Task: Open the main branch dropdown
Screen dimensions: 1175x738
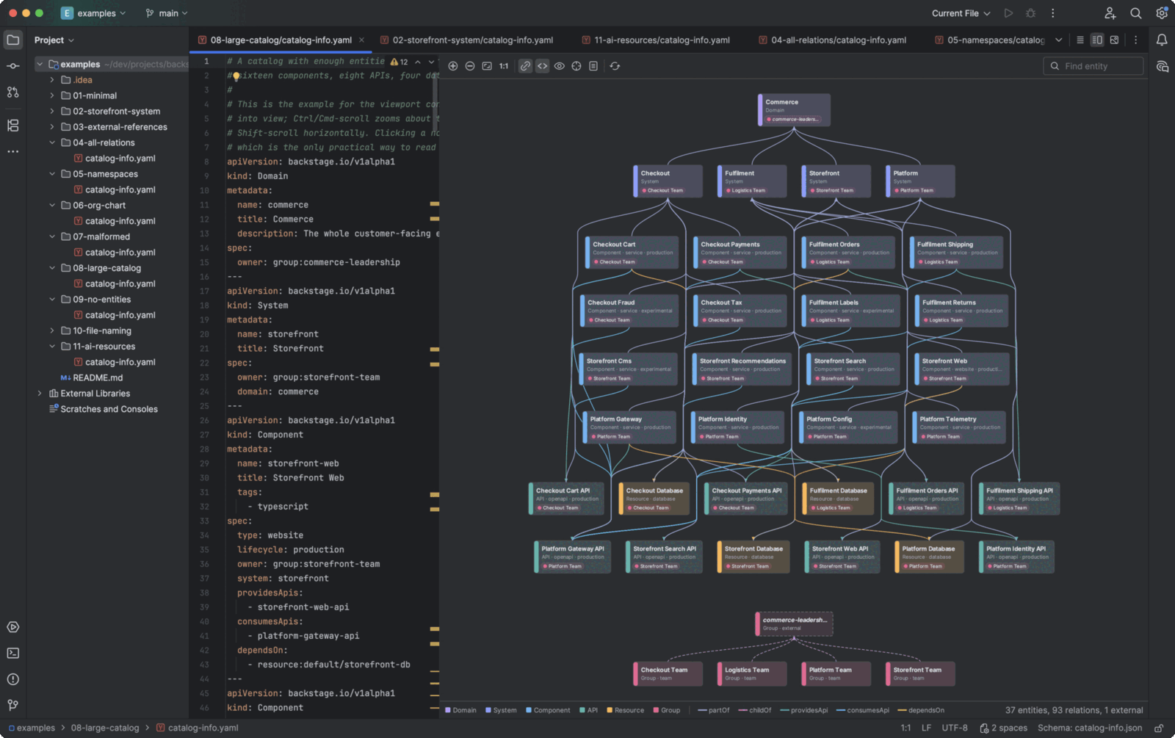Action: point(167,13)
